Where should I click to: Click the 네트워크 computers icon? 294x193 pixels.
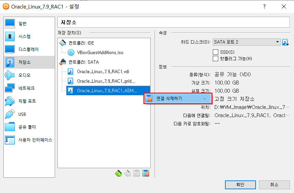tap(10, 88)
